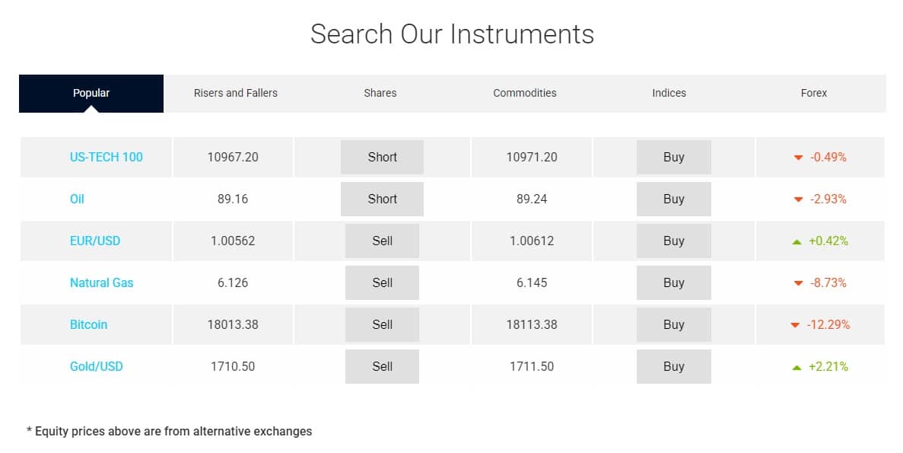Select the Popular tab
This screenshot has height=453, width=903.
91,93
